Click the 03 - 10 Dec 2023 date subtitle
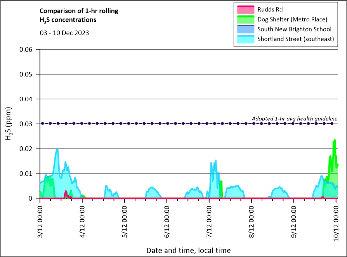The image size is (347, 257). click(x=64, y=33)
